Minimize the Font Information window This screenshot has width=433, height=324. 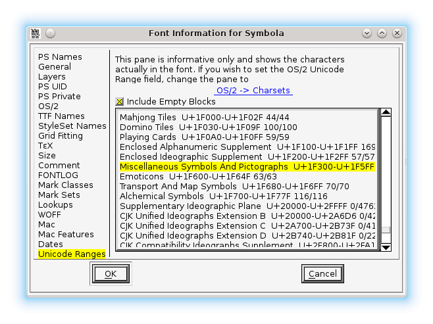coord(367,34)
